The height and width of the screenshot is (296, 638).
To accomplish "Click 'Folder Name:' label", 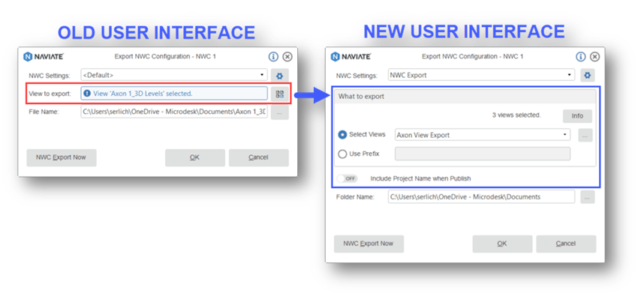I will (x=356, y=197).
